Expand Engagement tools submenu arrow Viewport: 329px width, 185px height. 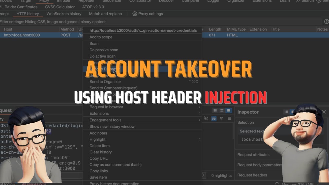coord(199,120)
